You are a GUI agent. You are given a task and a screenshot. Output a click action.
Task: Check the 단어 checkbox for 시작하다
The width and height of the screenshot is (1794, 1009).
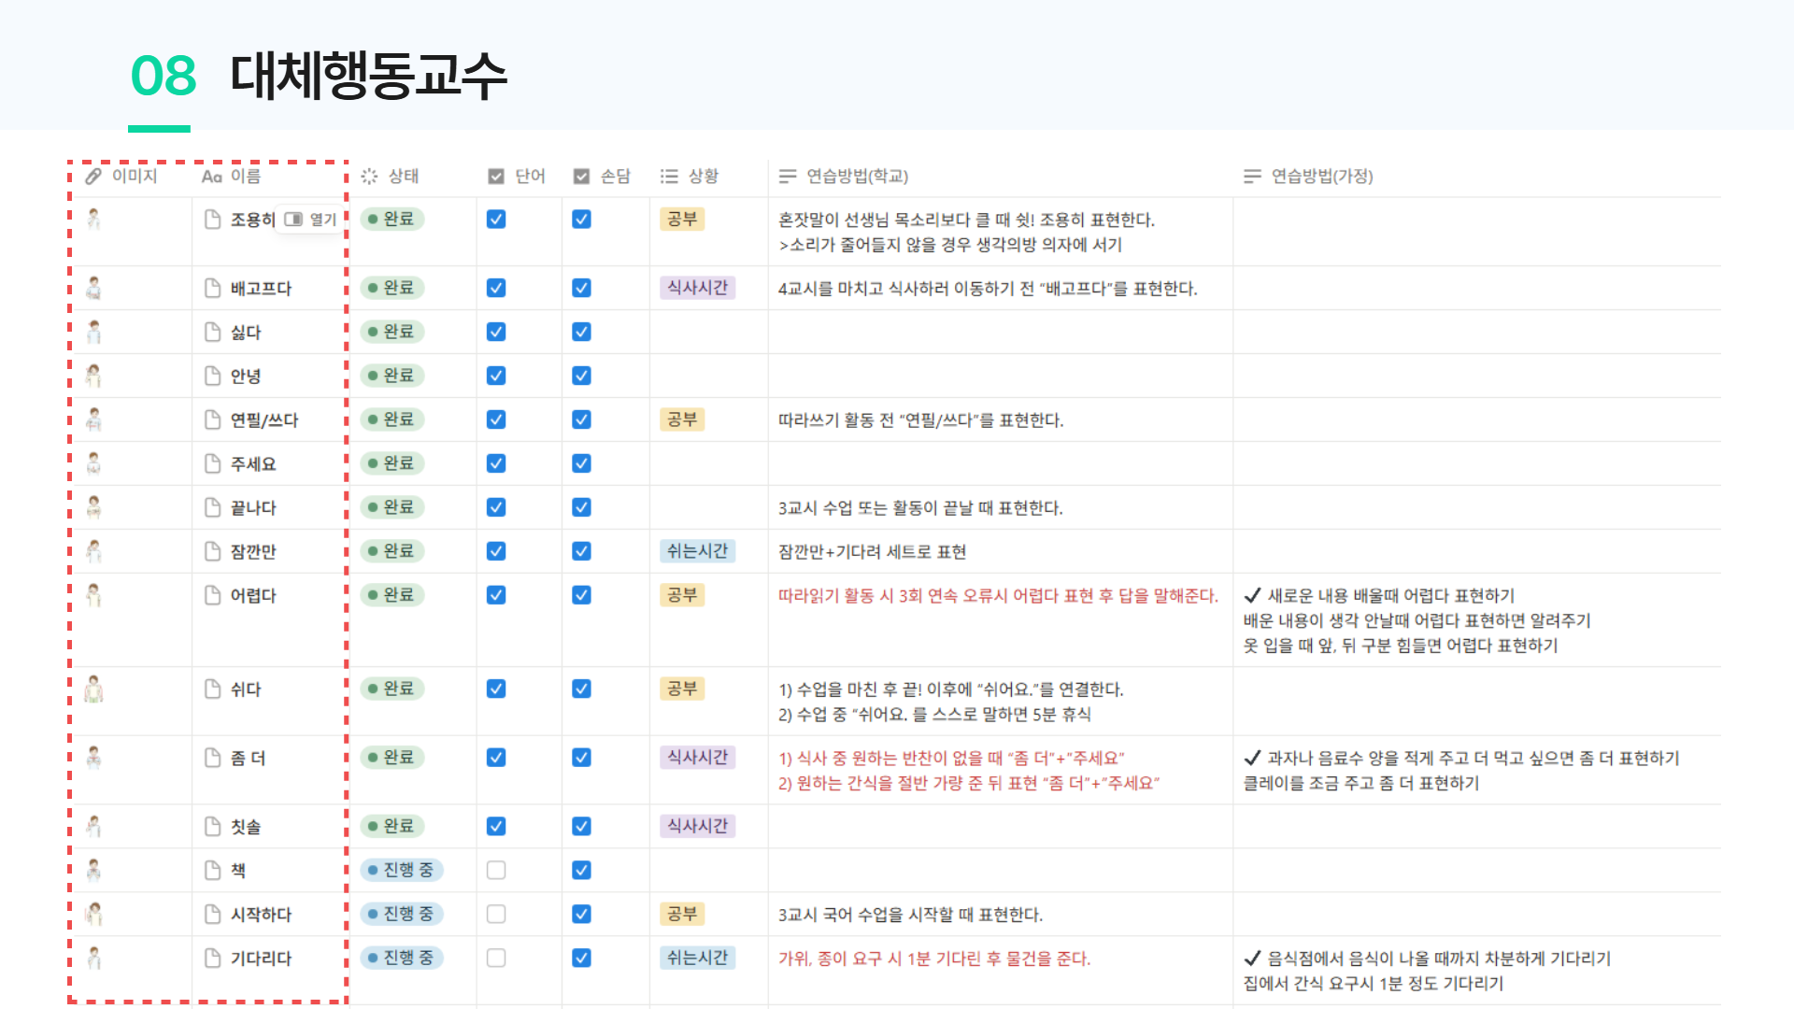496,914
